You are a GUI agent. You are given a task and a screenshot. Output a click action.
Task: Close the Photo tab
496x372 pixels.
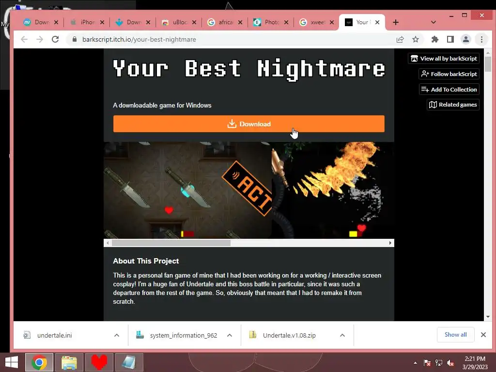286,22
